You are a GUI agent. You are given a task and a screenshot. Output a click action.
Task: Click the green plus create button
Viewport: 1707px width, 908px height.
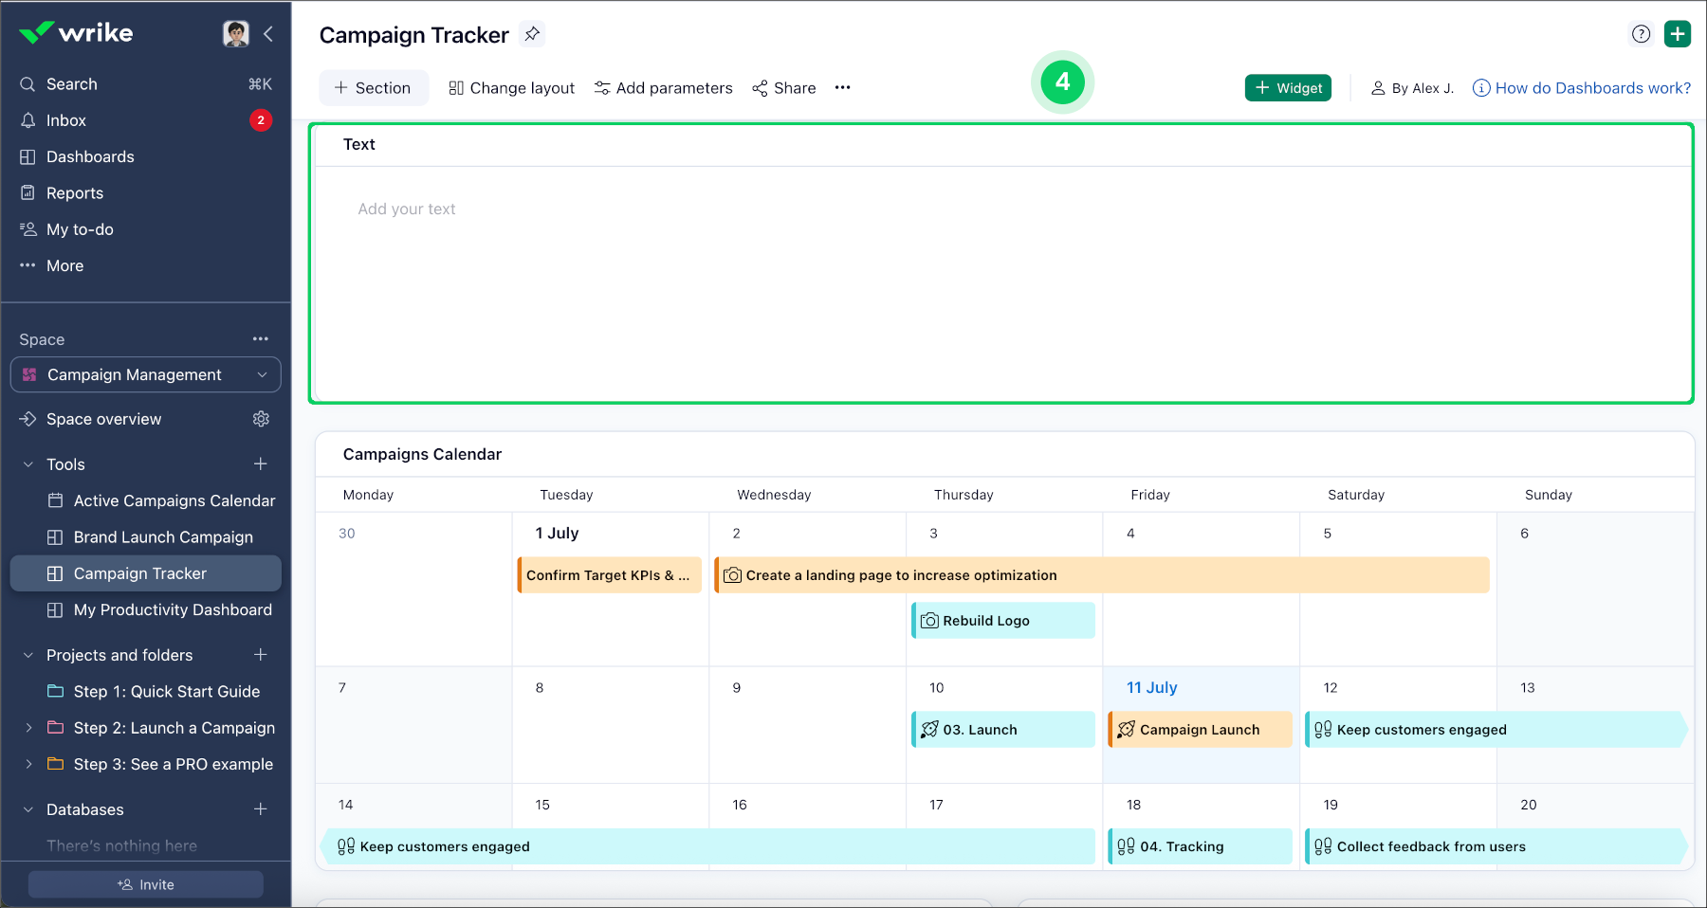tap(1677, 34)
